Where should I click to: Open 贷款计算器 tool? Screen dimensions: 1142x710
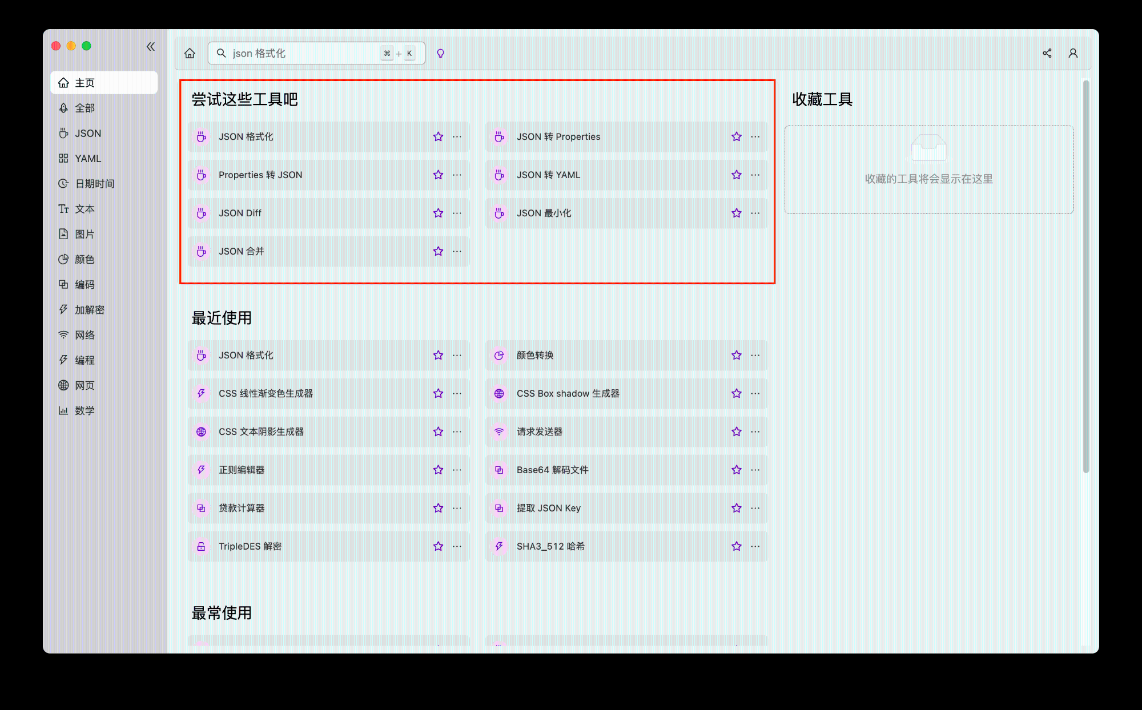pos(329,508)
